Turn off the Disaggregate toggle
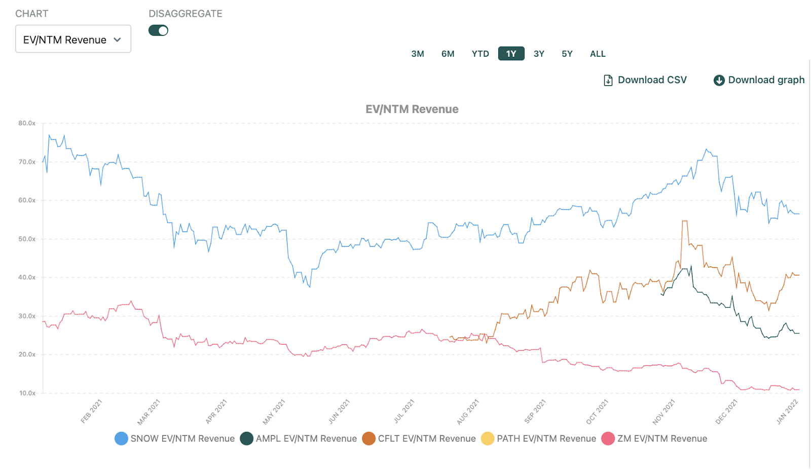 click(x=158, y=30)
